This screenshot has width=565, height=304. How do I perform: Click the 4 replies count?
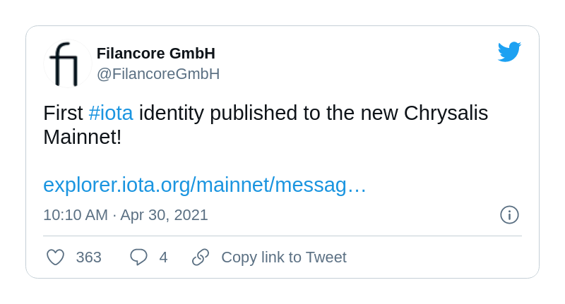[163, 257]
